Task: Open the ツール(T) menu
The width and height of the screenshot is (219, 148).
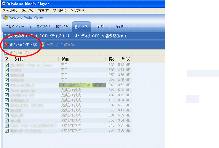Action: pos(60,10)
